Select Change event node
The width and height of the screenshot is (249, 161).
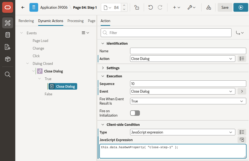[x=38, y=48]
